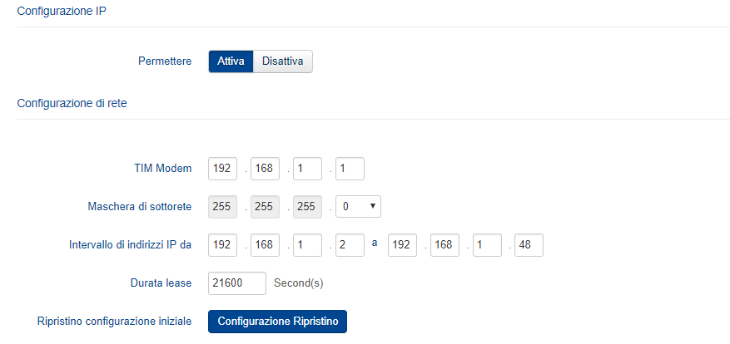Screen dimensions: 730x344
Task: Click TIM Modem third octet field
Action: (x=308, y=169)
